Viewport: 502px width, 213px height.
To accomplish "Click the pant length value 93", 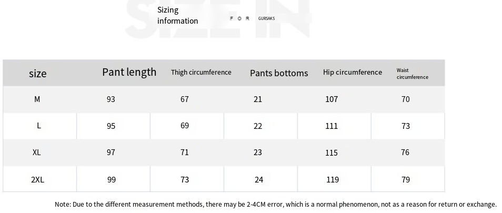I will pyautogui.click(x=111, y=99).
